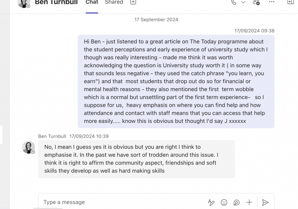Click Ben Turnbull's header profile picture
This screenshot has height=209, width=298.
tap(24, 3)
